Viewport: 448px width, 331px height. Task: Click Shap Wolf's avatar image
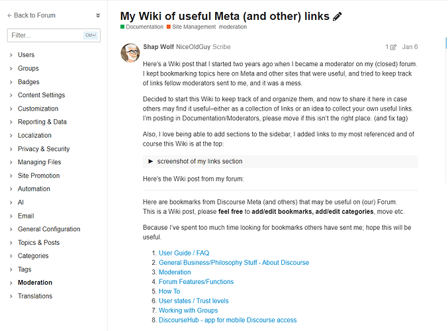[x=130, y=53]
